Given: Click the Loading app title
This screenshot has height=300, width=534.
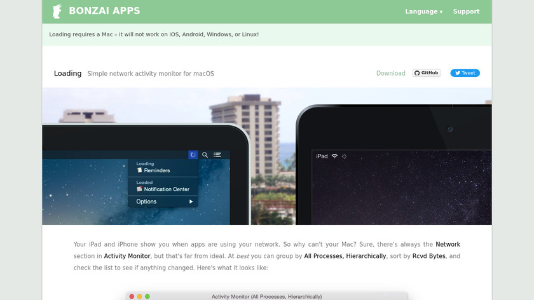Looking at the screenshot, I should 68,73.
